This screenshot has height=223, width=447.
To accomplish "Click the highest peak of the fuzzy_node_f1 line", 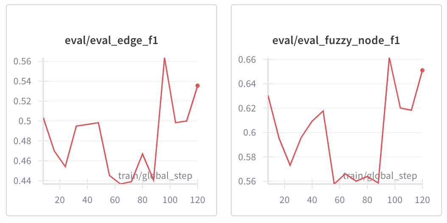I will click(389, 58).
